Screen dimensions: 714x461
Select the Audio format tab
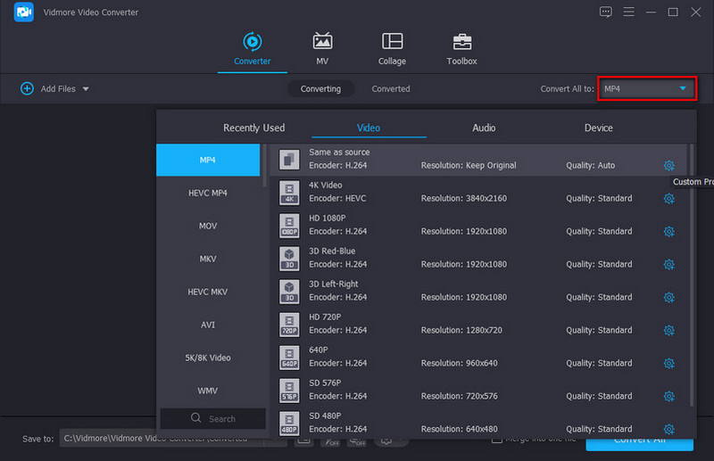[x=484, y=128]
